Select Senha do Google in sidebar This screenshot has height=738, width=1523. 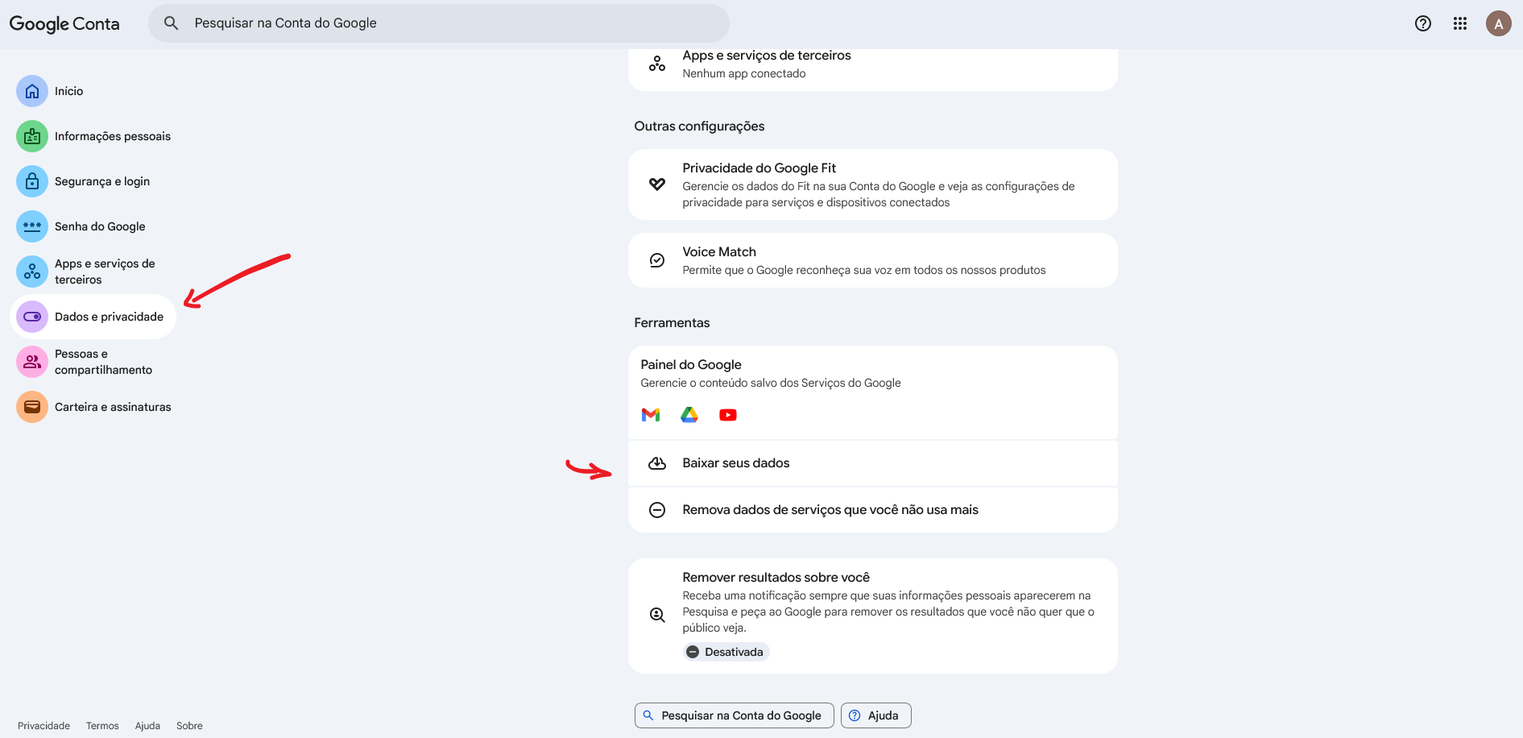coord(100,226)
